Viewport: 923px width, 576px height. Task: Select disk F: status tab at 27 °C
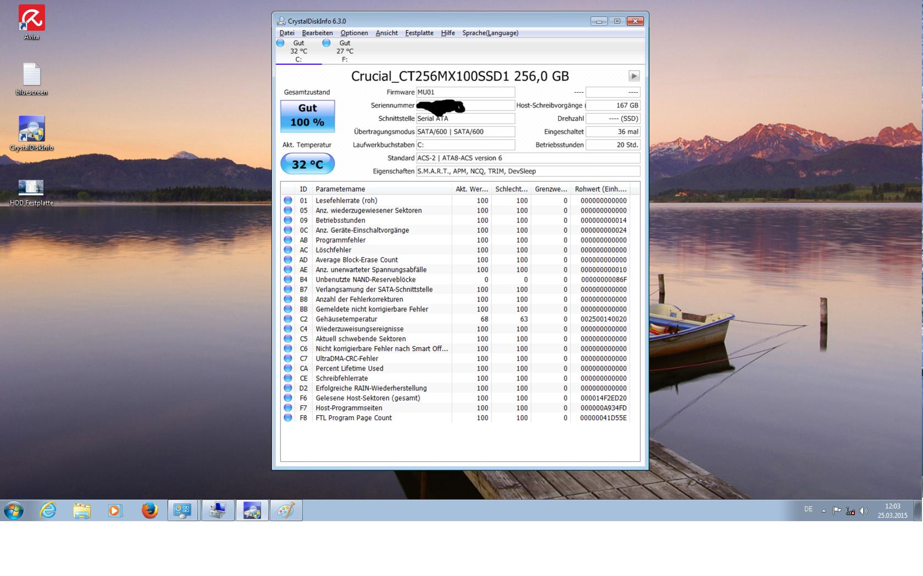click(x=345, y=51)
